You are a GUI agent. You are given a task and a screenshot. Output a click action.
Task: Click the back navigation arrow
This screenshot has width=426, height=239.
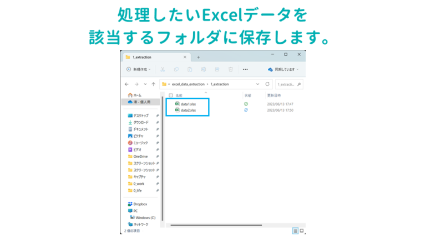pos(127,84)
